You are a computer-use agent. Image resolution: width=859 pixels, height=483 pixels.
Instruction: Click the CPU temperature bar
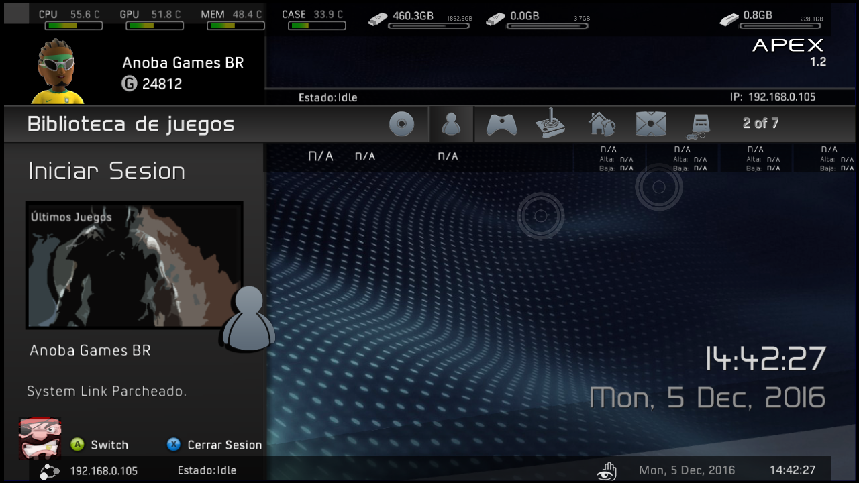[74, 26]
